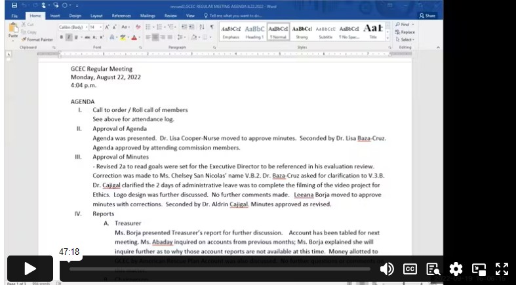Open the transcript search icon
Screen dimensions: 516x285
(x=433, y=269)
